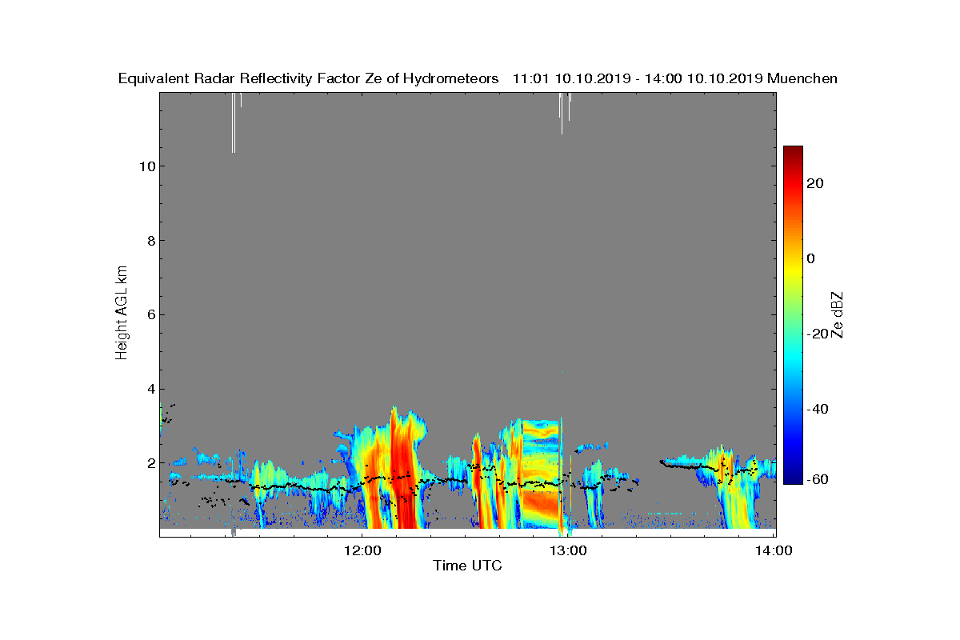Click the height tick label 10

tap(146, 166)
